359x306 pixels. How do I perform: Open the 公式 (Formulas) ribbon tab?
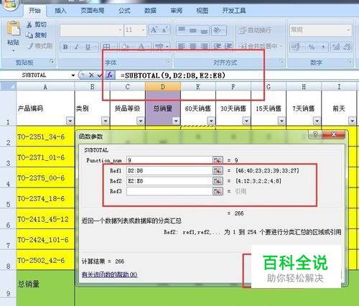point(124,11)
